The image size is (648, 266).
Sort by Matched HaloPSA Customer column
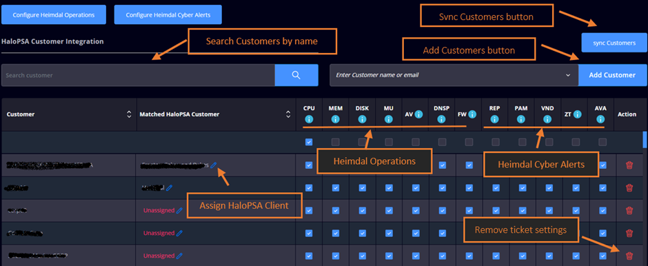288,114
